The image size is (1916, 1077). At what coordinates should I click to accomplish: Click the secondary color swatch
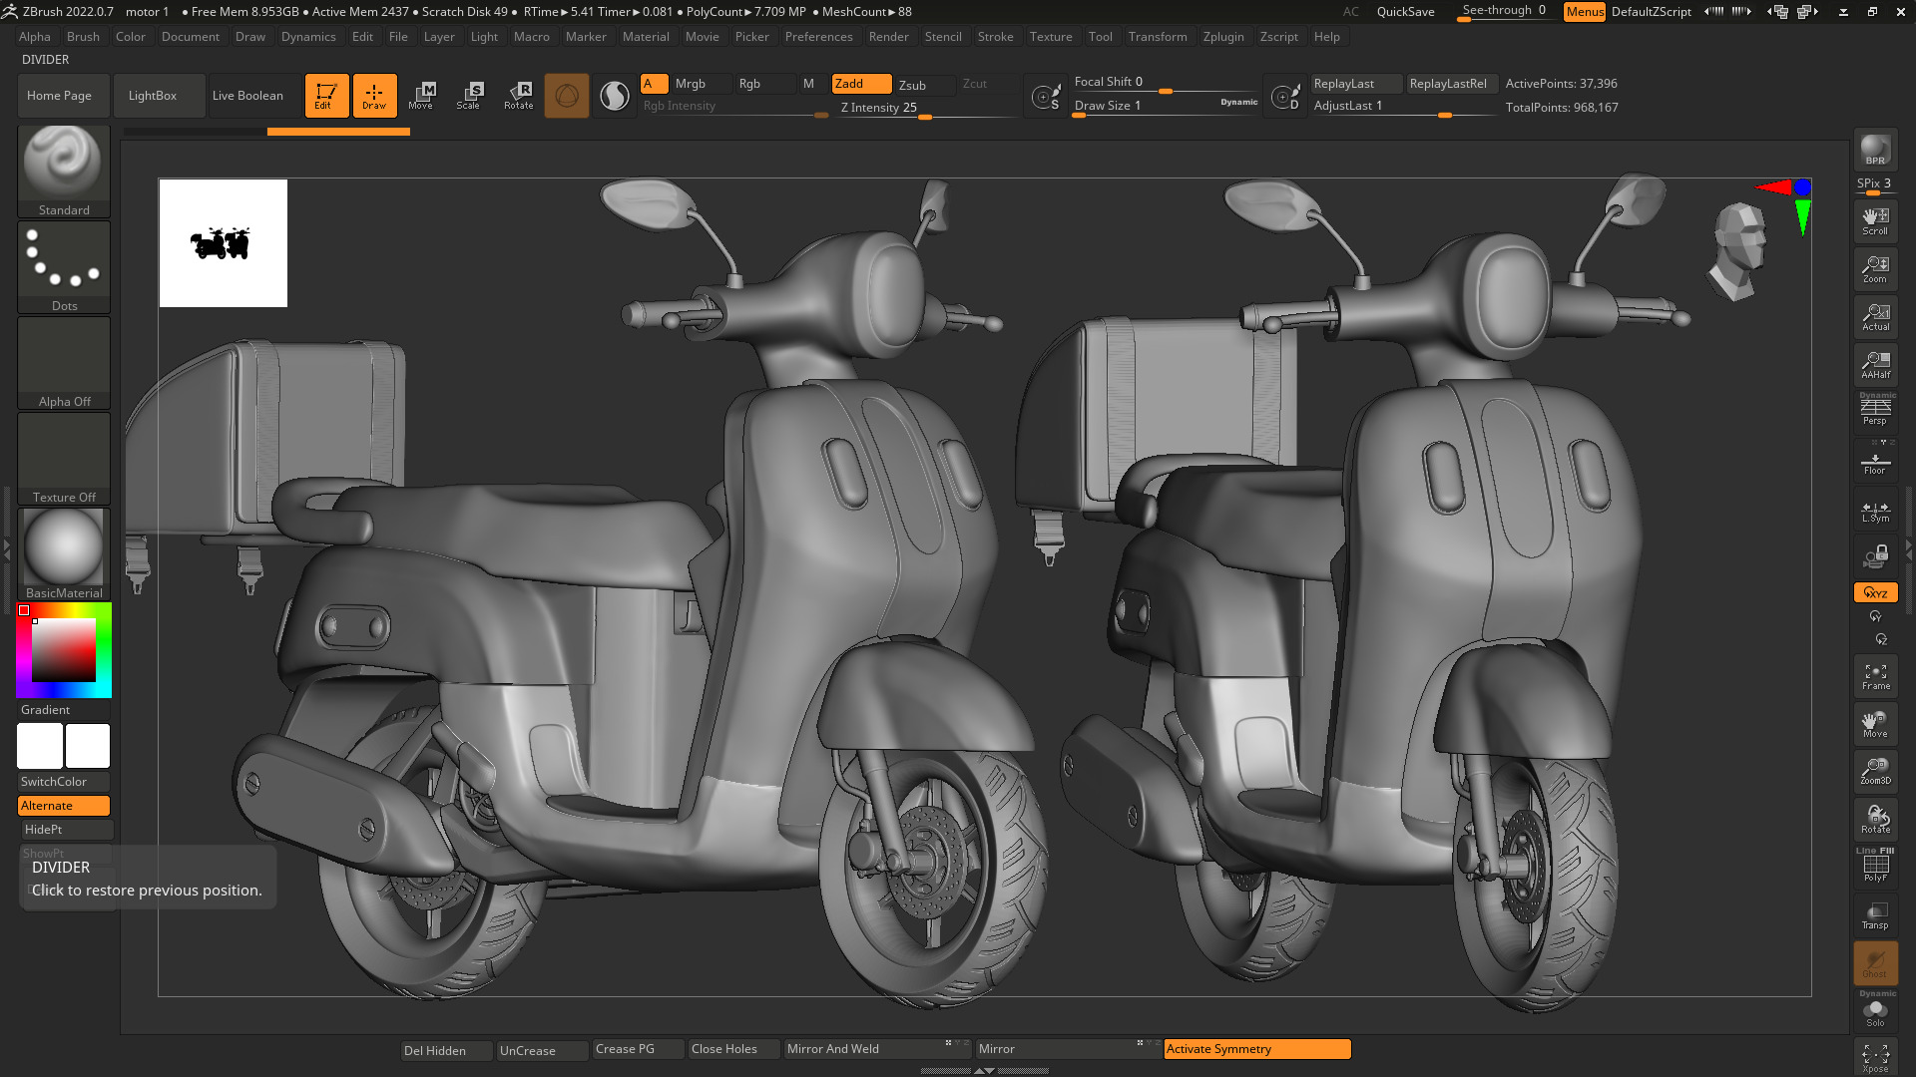[x=40, y=746]
